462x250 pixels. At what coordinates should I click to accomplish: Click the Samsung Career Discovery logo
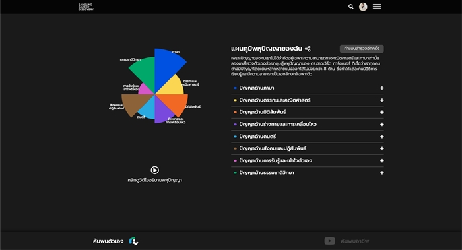tap(86, 7)
